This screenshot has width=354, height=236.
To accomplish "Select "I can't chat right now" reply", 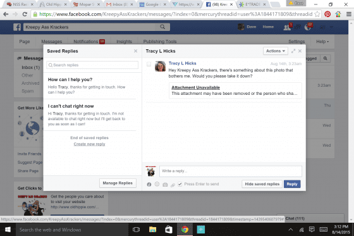I will [90, 115].
